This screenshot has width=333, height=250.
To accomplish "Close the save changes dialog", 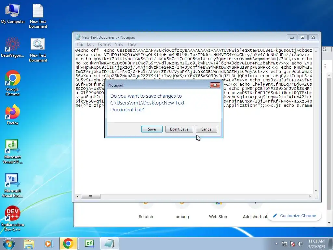I will [215, 85].
